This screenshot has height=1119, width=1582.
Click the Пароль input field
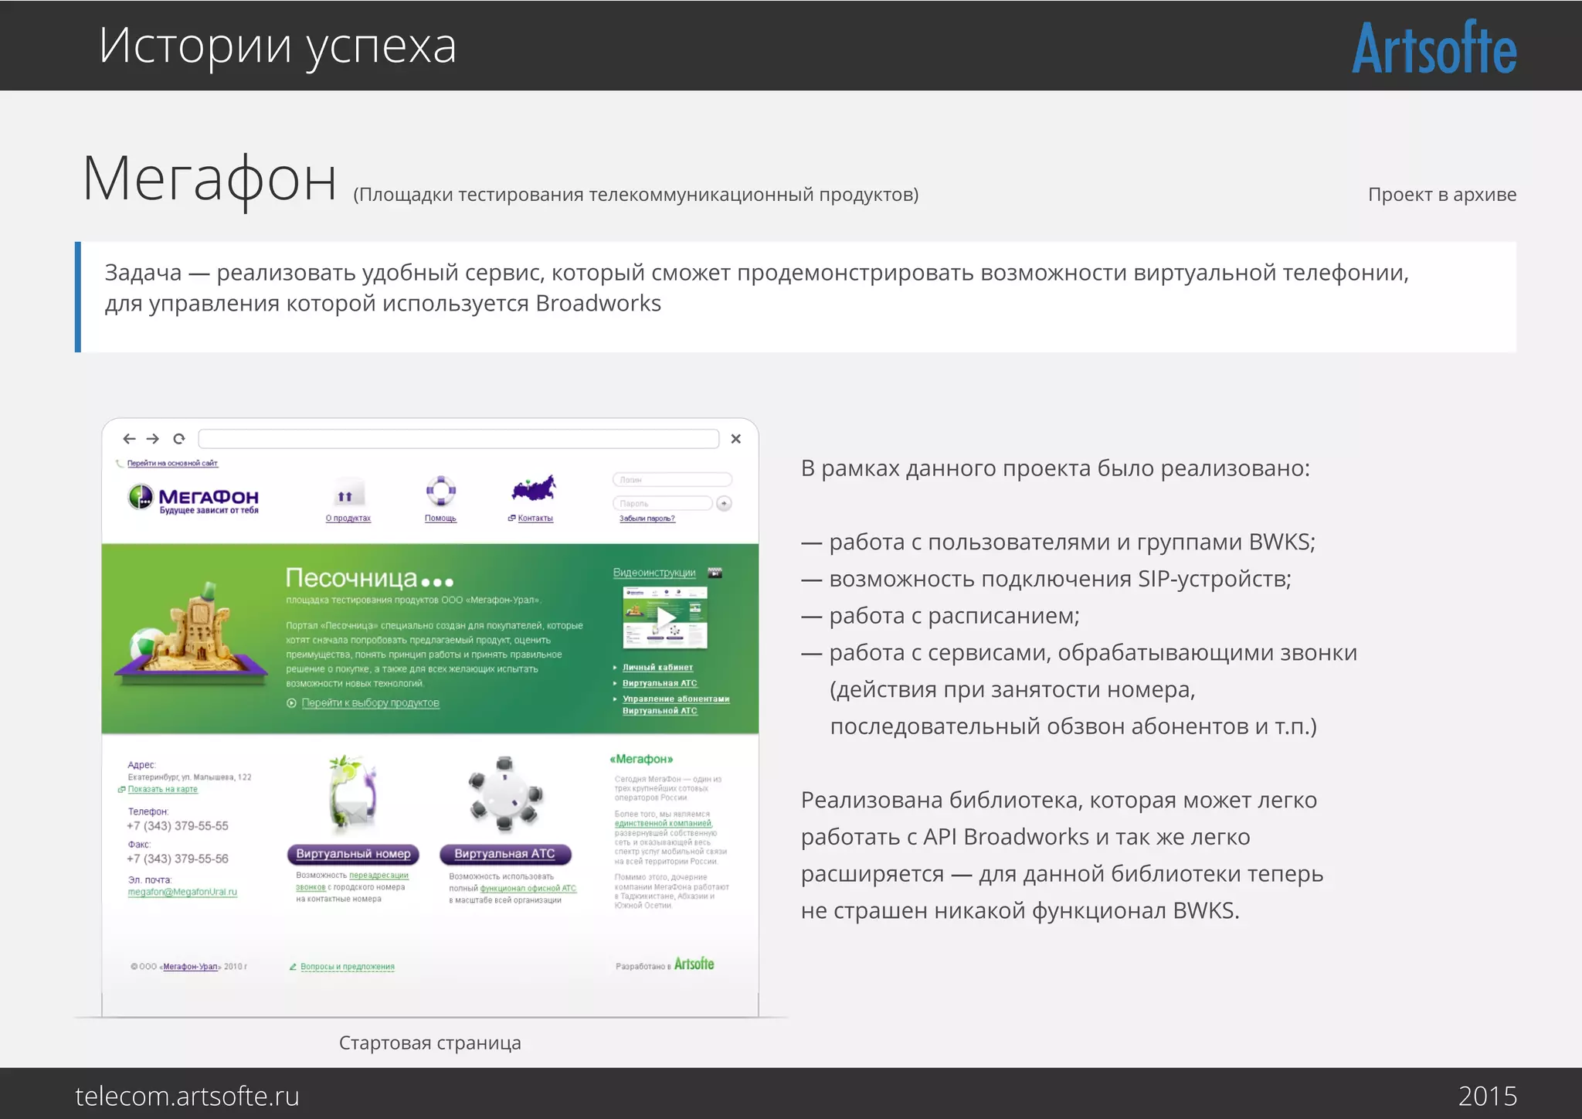coord(663,503)
